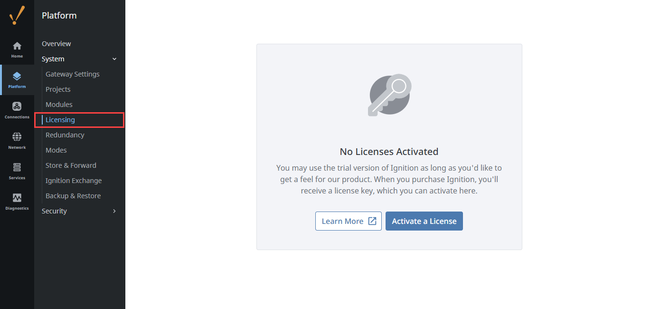Click the key illustration icon

389,95
